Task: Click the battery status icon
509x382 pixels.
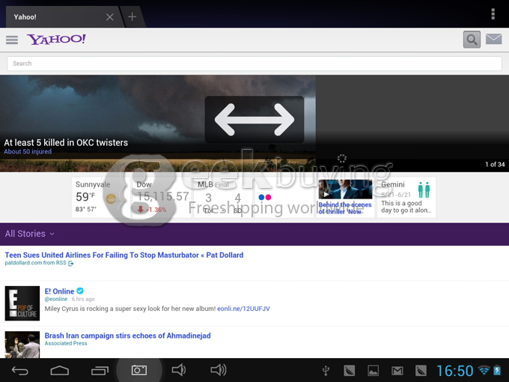Action: pyautogui.click(x=497, y=370)
